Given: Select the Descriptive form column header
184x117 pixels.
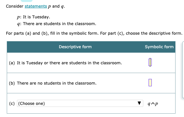Looking at the screenshot, I should [75, 47].
